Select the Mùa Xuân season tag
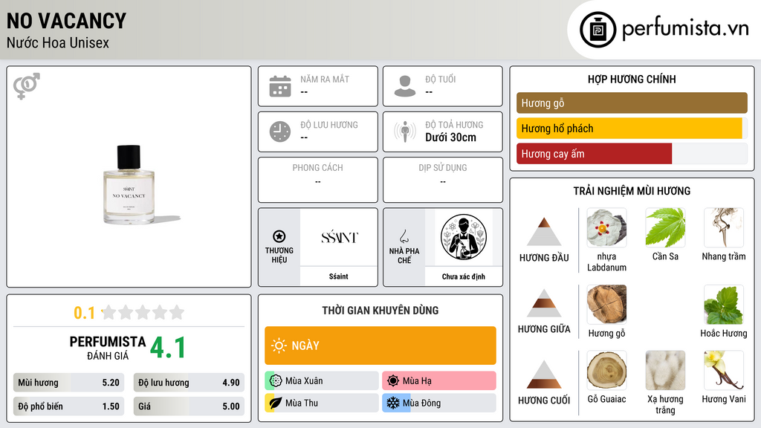761x428 pixels. [322, 381]
